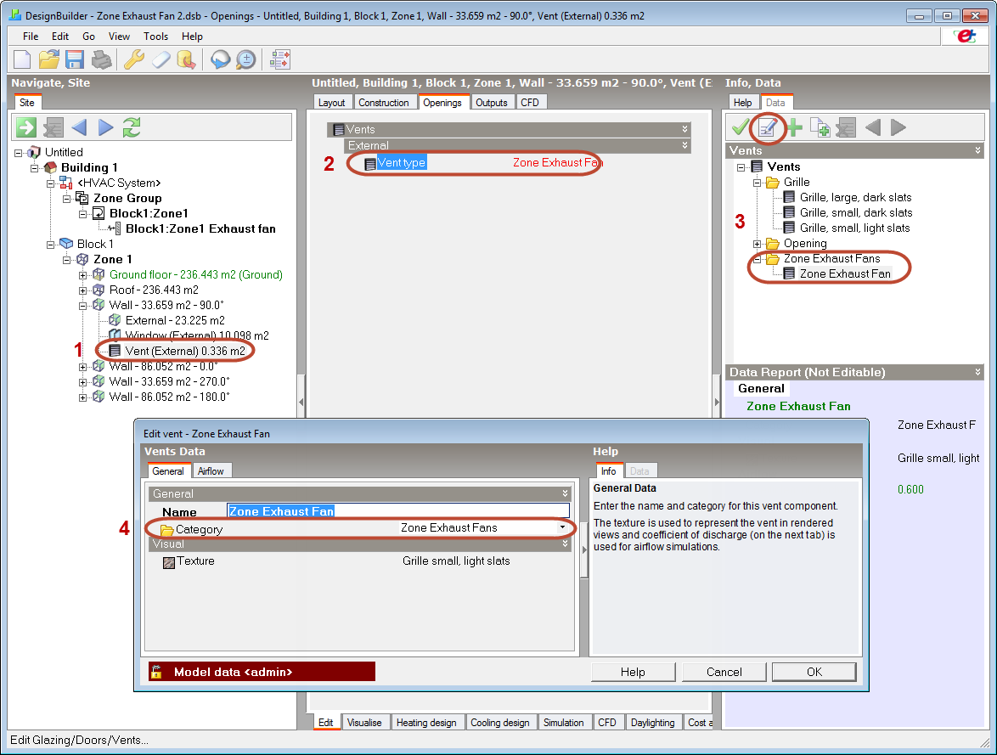Switch to the Construction tab
This screenshot has width=997, height=755.
coord(383,103)
